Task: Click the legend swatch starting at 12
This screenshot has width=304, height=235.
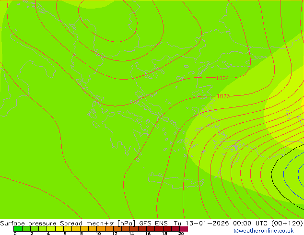Action: click(x=117, y=229)
